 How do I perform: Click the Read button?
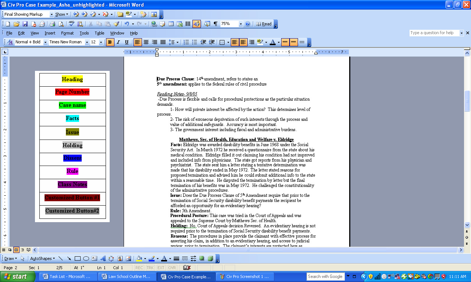pos(264,24)
